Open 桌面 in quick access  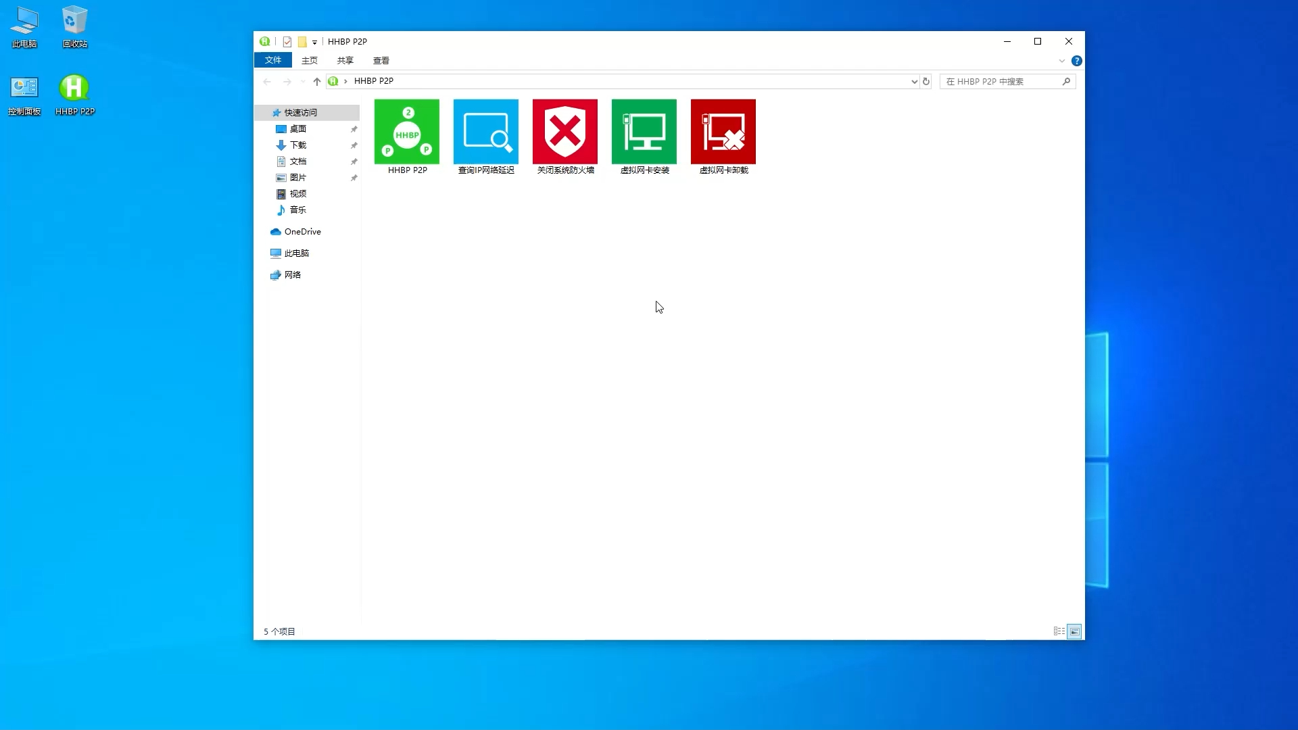298,129
